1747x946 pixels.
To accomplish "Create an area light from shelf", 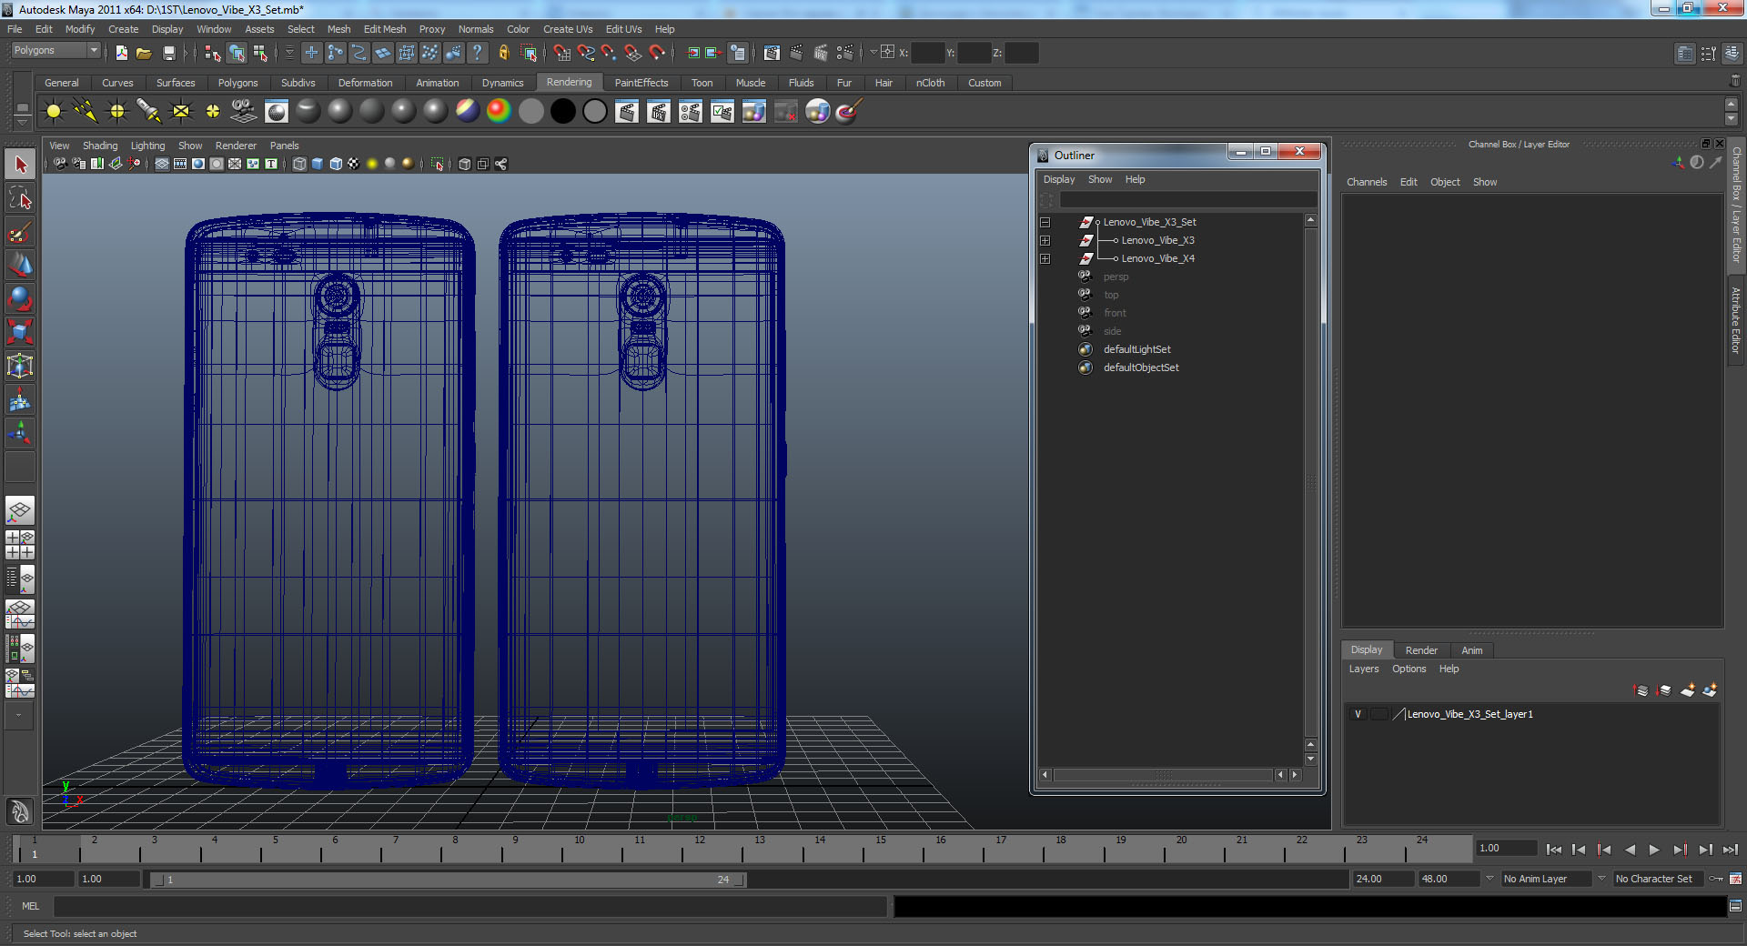I will [x=181, y=112].
